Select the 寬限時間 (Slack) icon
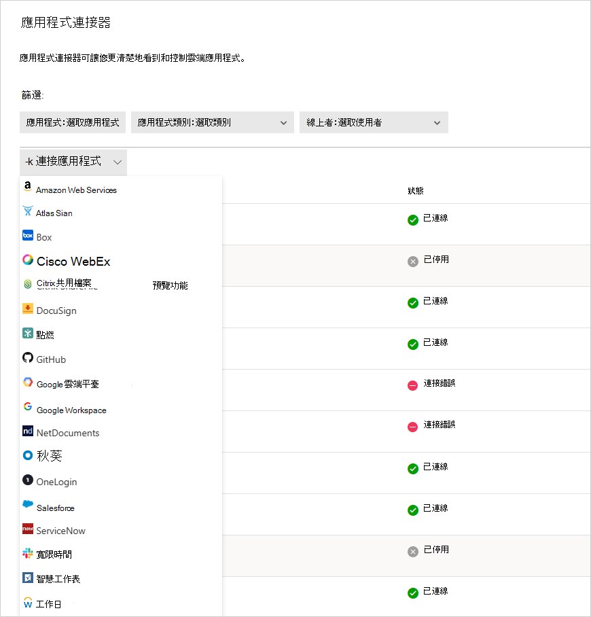The height and width of the screenshot is (617, 591). (27, 553)
